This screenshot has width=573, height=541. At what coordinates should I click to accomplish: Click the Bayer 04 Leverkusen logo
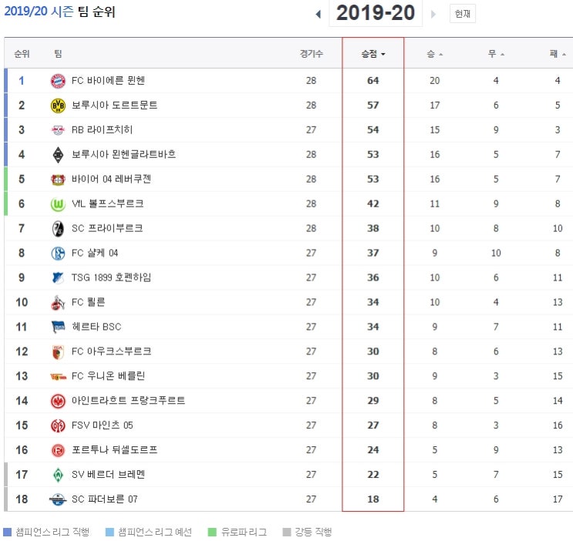pyautogui.click(x=58, y=180)
